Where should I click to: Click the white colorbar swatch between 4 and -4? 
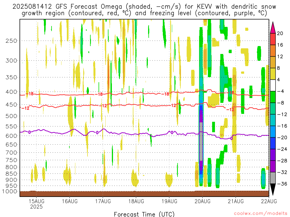click(273, 85)
